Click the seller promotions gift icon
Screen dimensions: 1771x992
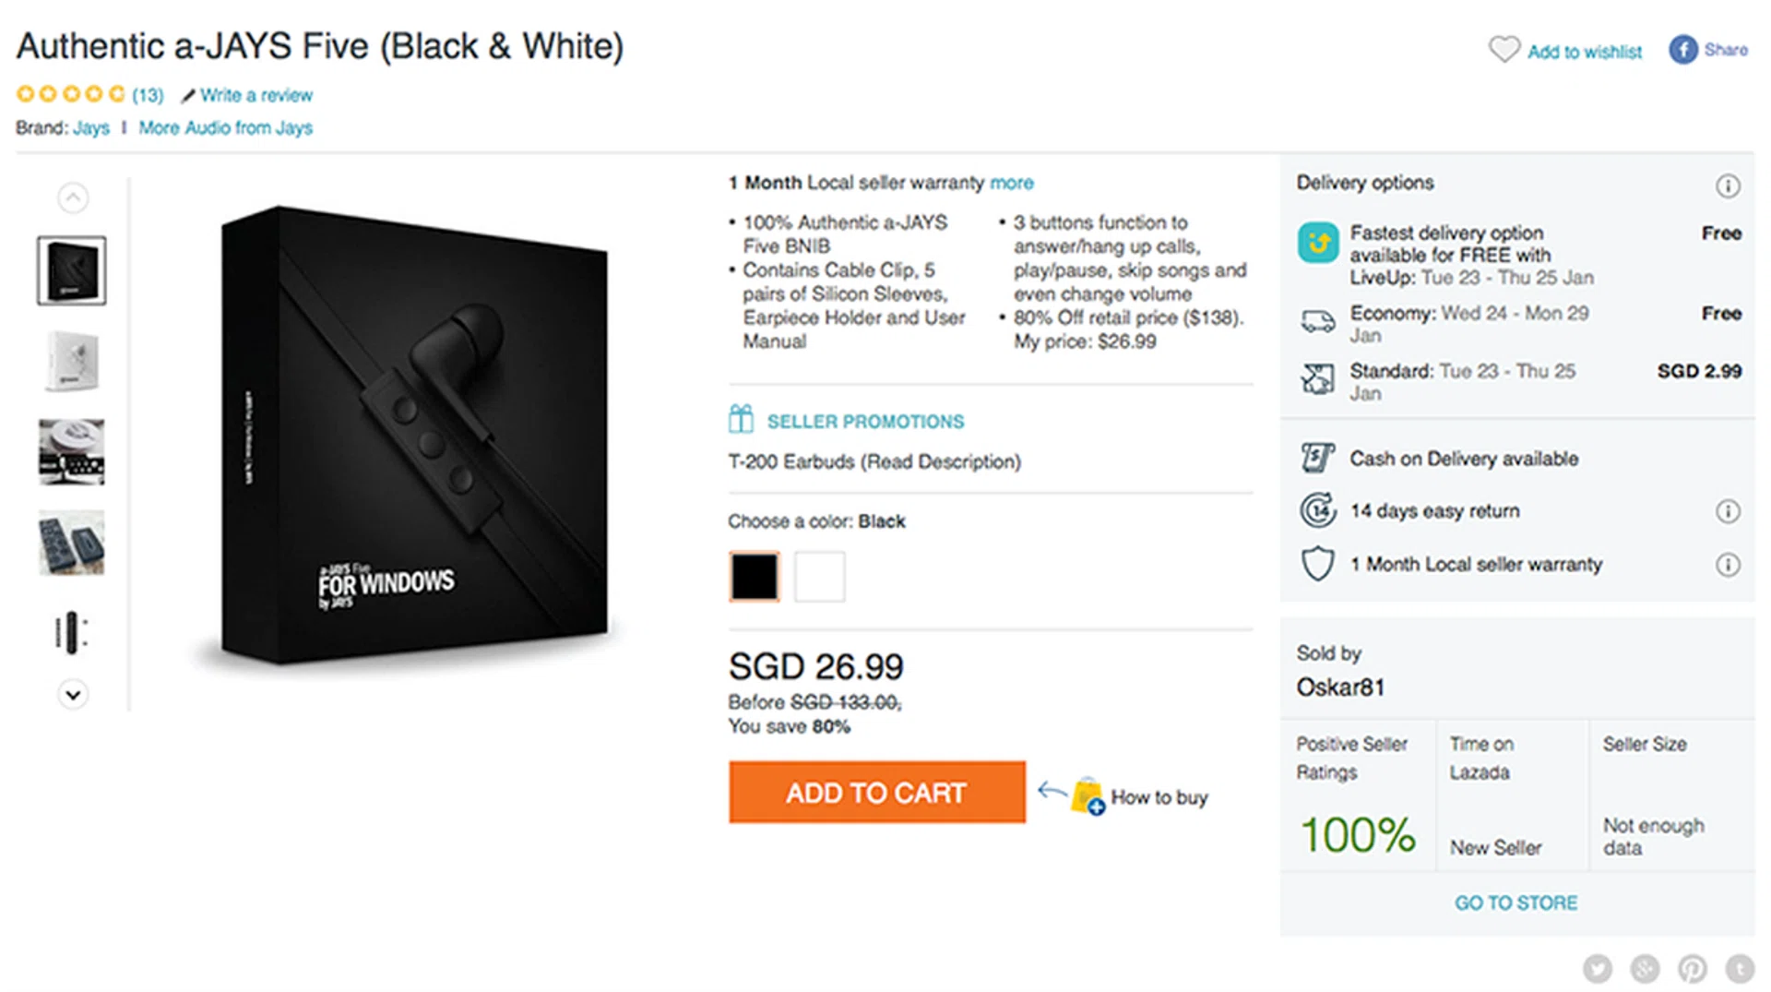coord(741,420)
